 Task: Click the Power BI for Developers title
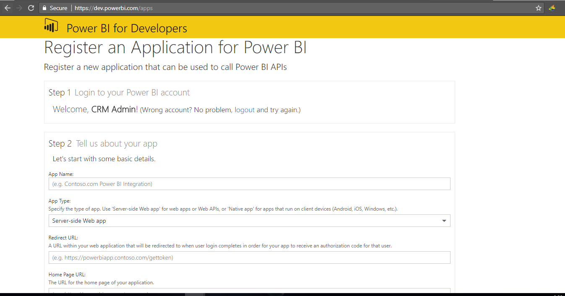[x=127, y=28]
